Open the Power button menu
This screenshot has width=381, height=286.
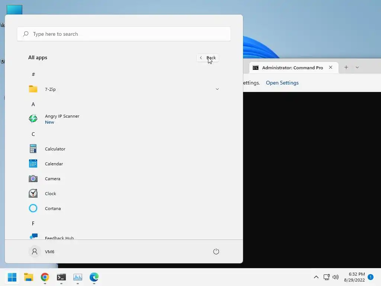[x=216, y=251]
